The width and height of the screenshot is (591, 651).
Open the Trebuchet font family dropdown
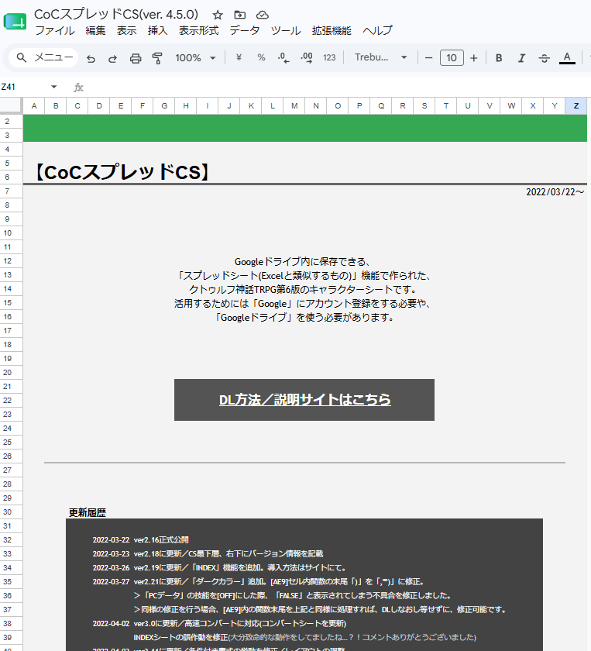[380, 57]
